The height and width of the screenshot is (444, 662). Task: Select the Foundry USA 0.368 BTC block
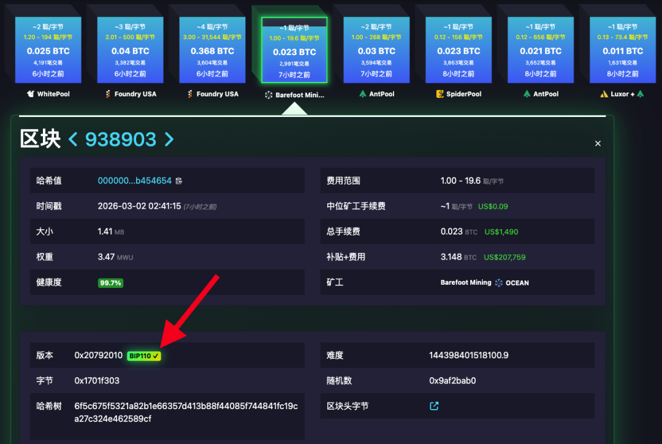[x=212, y=50]
